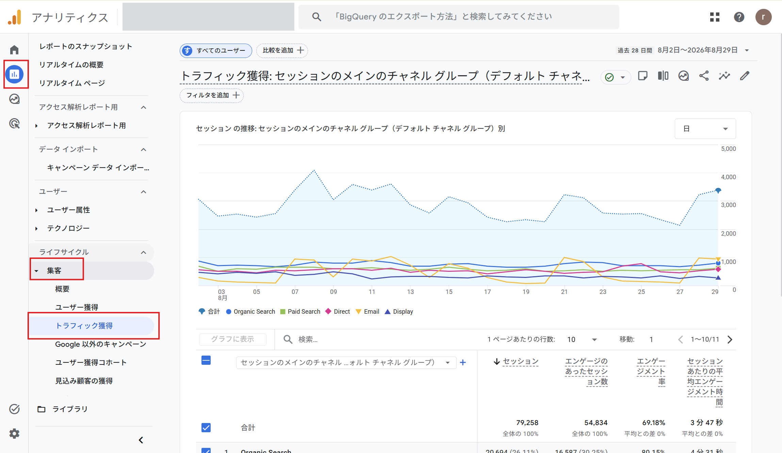Select 概要 under 集客
This screenshot has height=453, width=782.
tap(62, 289)
